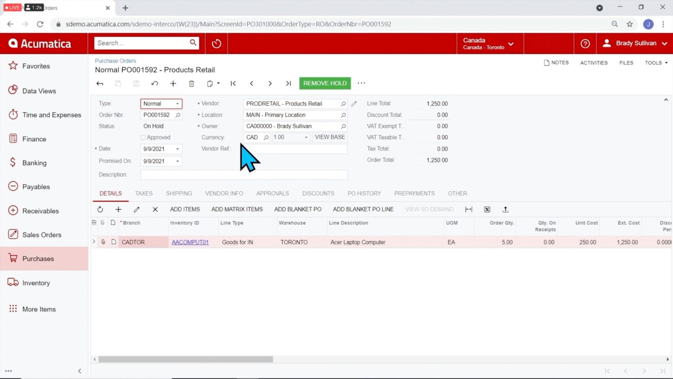Switch to the Taxes tab
The width and height of the screenshot is (673, 379).
[144, 193]
